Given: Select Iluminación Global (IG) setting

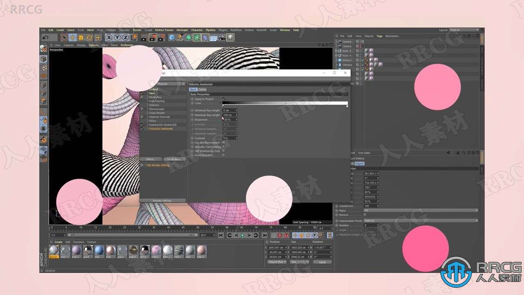Looking at the screenshot, I should [163, 125].
